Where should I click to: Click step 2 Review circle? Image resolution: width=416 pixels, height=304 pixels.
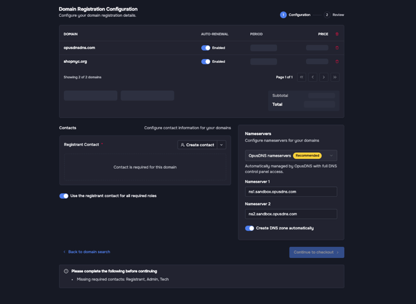click(327, 15)
